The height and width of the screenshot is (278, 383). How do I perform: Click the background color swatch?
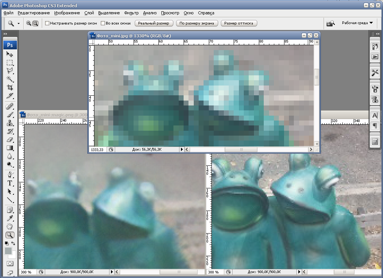tap(14, 255)
